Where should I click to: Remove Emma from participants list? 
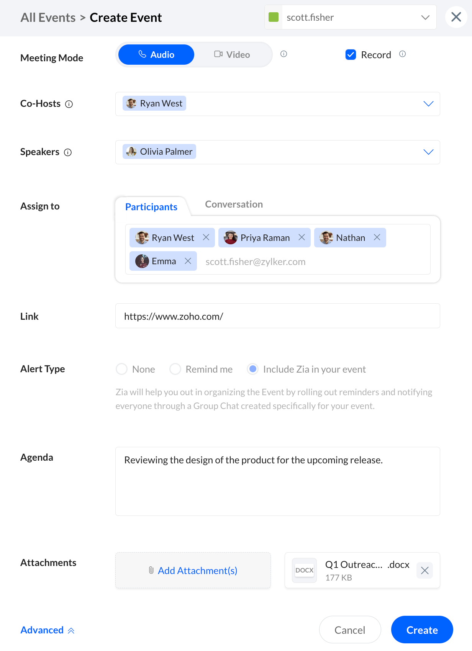188,261
